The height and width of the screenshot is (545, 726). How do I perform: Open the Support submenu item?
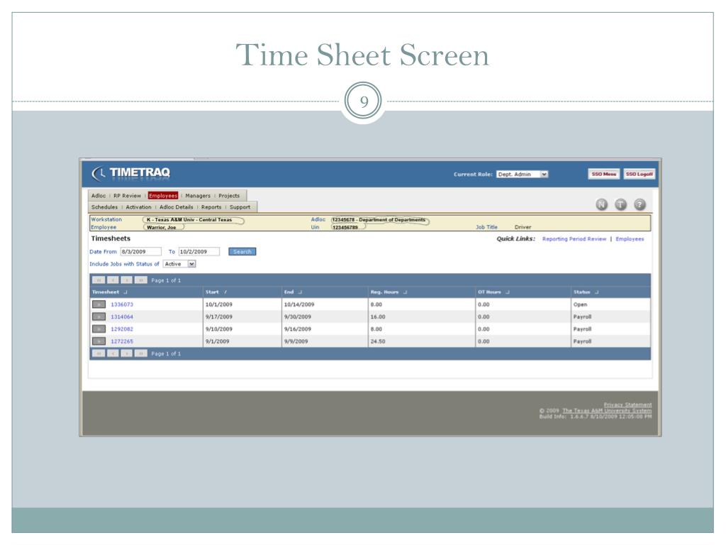(x=240, y=207)
